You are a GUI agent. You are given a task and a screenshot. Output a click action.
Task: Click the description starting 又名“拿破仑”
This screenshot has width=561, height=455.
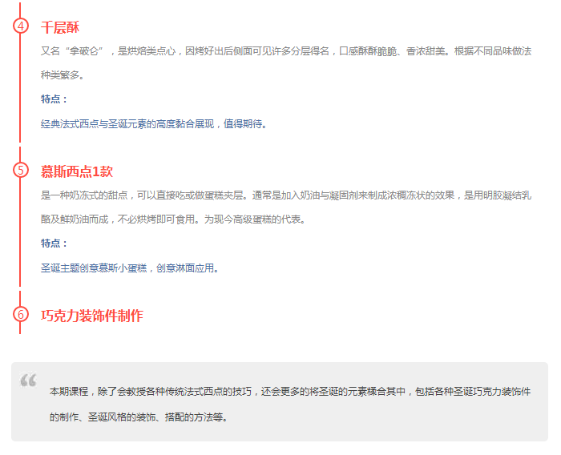point(286,51)
